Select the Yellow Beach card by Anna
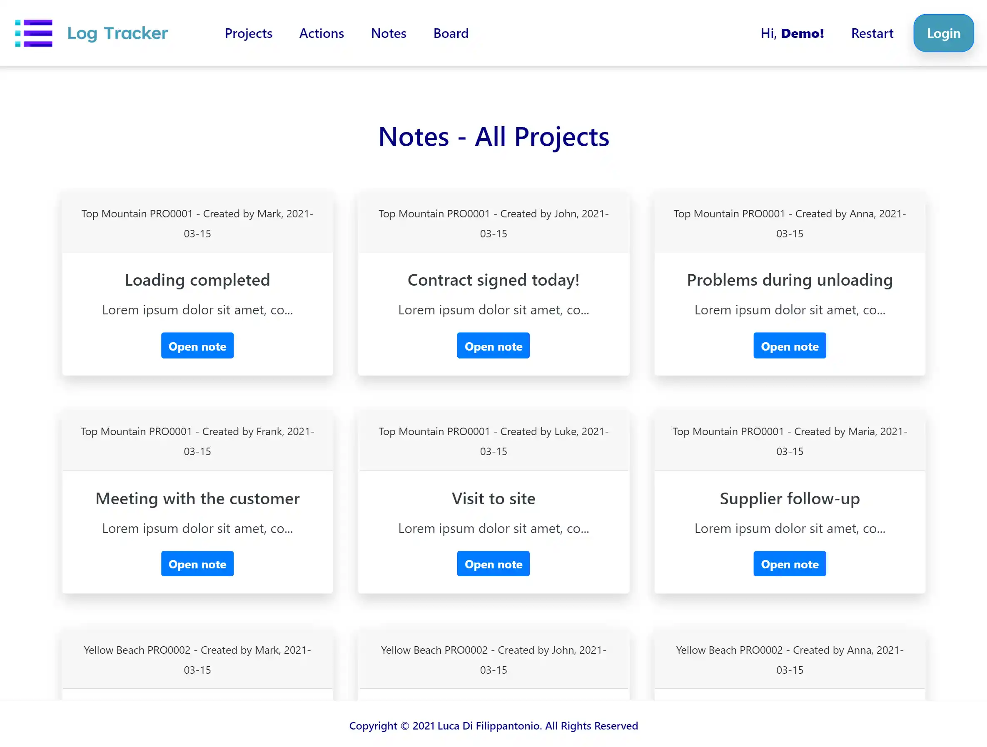Screen dimensions: 987x747 pyautogui.click(x=789, y=660)
